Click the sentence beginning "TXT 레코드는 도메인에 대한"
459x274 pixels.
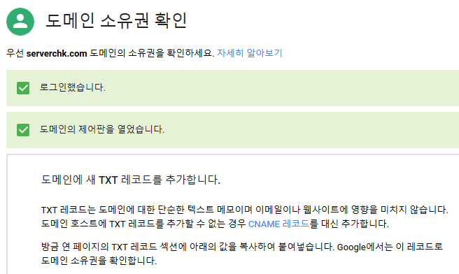click(244, 210)
